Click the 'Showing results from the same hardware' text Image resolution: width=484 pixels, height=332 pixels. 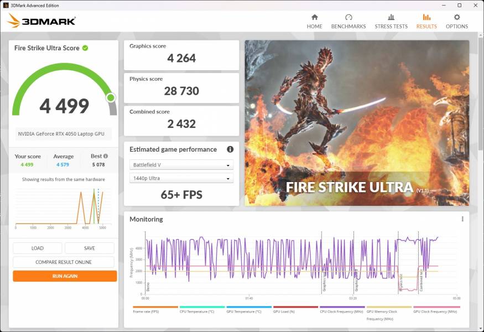(x=63, y=179)
